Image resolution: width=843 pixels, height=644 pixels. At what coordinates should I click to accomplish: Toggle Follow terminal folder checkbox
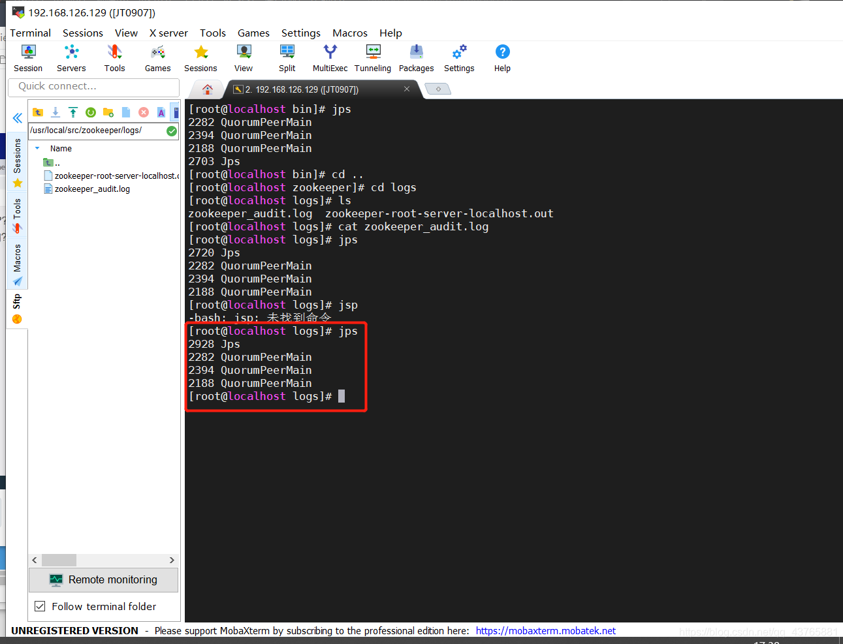point(40,606)
